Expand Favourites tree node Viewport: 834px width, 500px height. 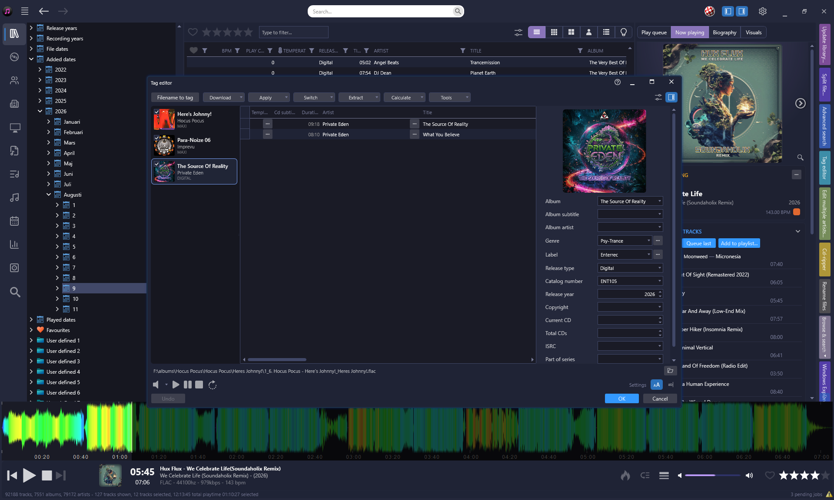click(31, 330)
